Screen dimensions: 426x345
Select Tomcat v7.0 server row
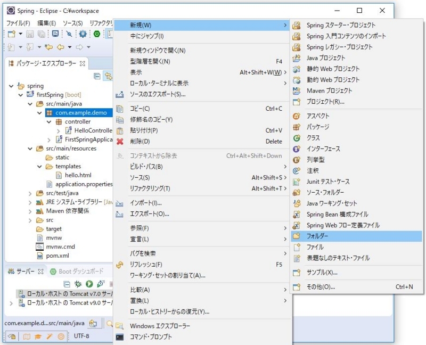coord(64,294)
